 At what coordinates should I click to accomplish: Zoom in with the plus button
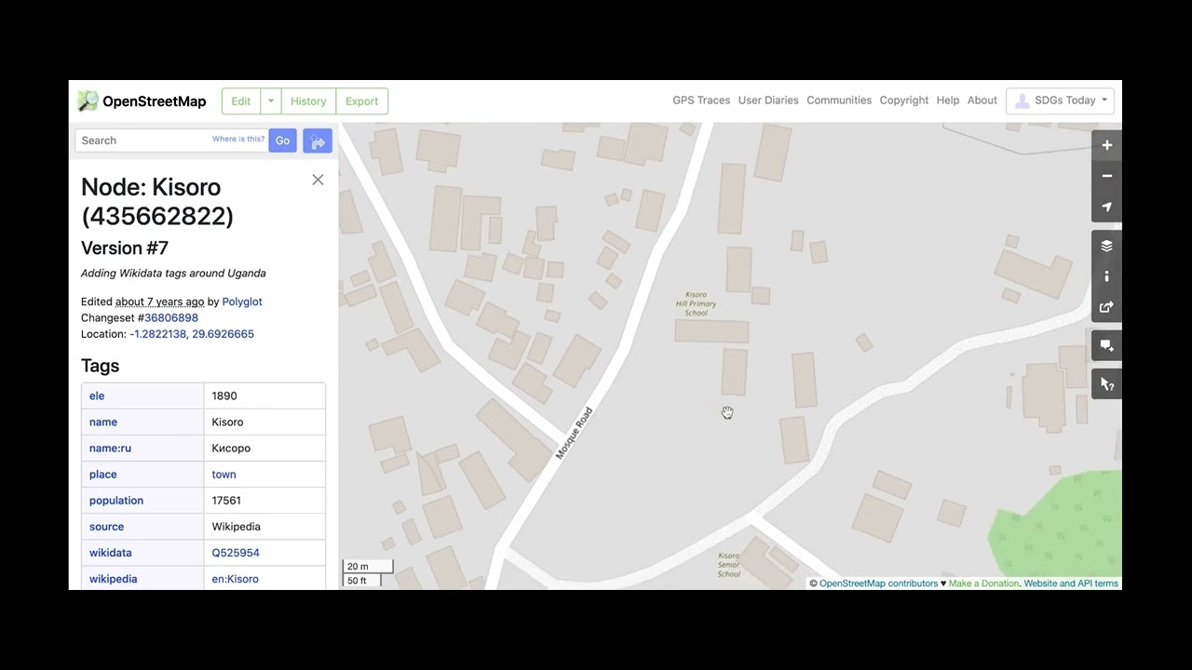1106,145
